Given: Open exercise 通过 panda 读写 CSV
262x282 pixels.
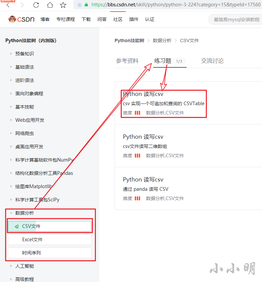Looking at the screenshot, I should pos(146,189).
